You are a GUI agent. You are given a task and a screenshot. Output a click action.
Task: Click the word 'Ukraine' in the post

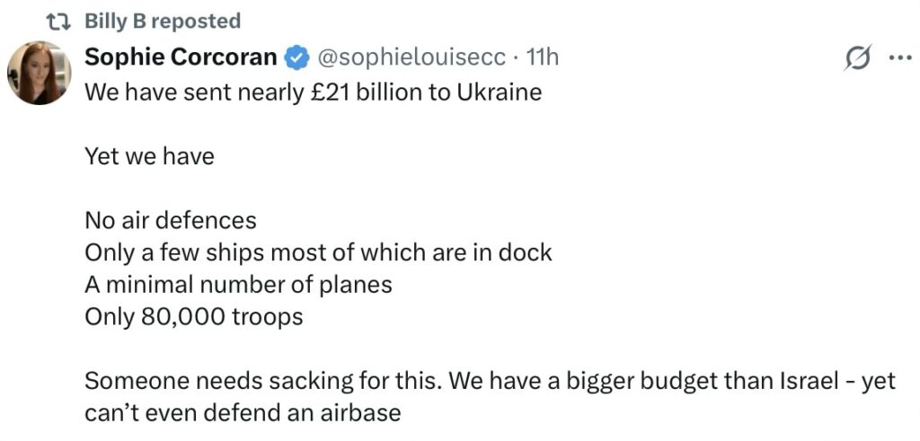(x=503, y=93)
